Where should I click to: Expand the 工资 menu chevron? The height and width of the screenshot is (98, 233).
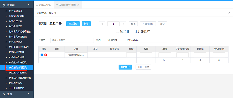point(29,94)
